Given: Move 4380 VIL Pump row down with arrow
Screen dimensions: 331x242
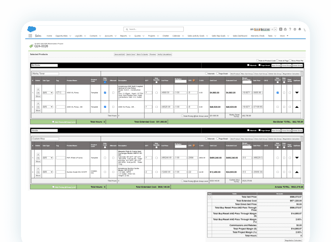Looking at the screenshot, I should pos(297,93).
